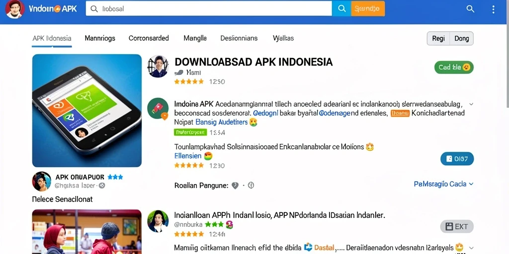Click star rating beside 1244
The image size is (509, 254).
click(x=189, y=234)
